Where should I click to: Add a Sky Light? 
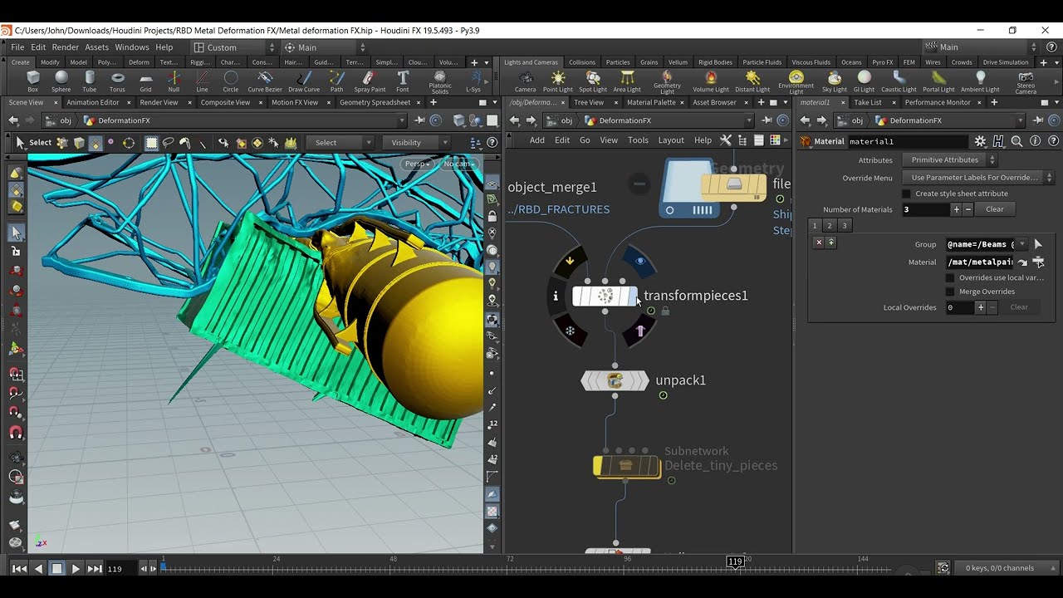tap(835, 81)
